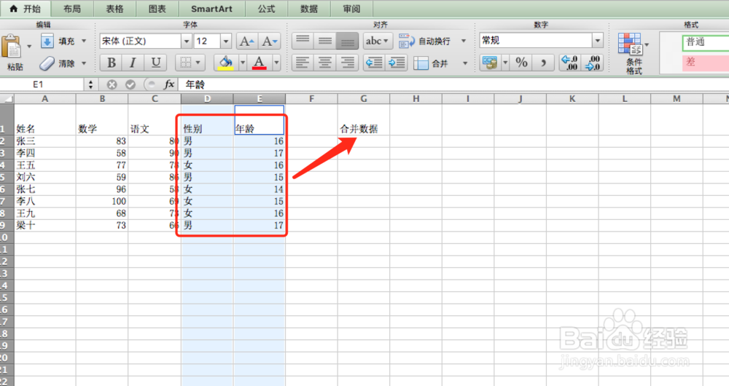Decrease indent icon
This screenshot has height=386, width=729.
(374, 62)
